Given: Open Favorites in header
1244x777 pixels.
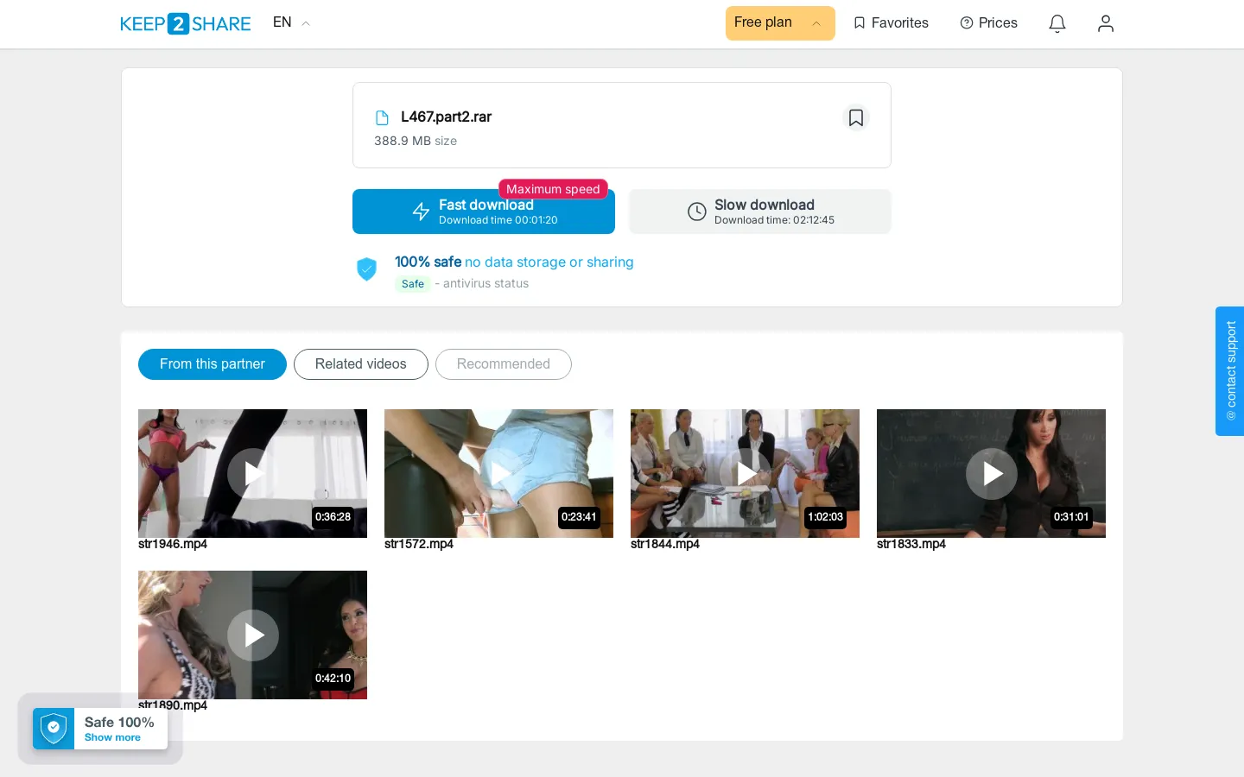Looking at the screenshot, I should tap(891, 23).
